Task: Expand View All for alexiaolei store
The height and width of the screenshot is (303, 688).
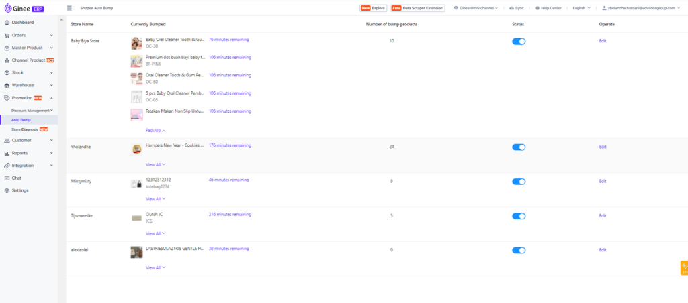Action: coord(156,267)
